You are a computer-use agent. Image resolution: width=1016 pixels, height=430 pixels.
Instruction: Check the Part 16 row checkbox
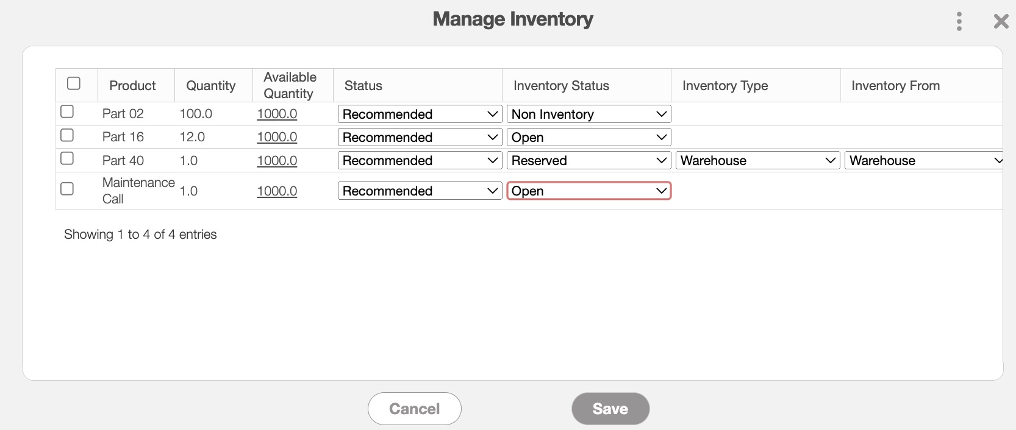click(x=67, y=135)
